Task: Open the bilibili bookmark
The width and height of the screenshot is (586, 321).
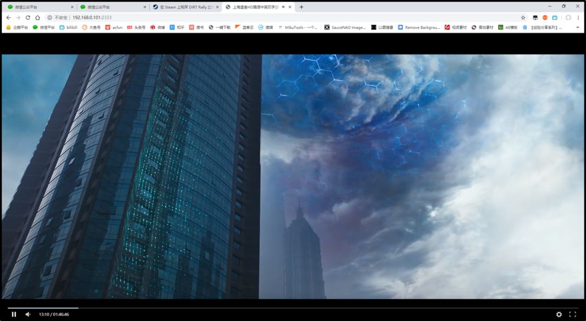Action: [69, 27]
